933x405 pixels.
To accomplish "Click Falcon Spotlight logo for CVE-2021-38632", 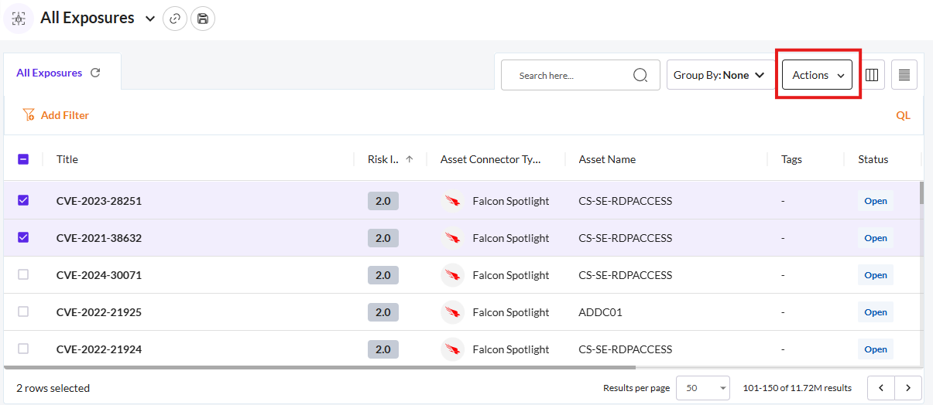I will (x=452, y=238).
